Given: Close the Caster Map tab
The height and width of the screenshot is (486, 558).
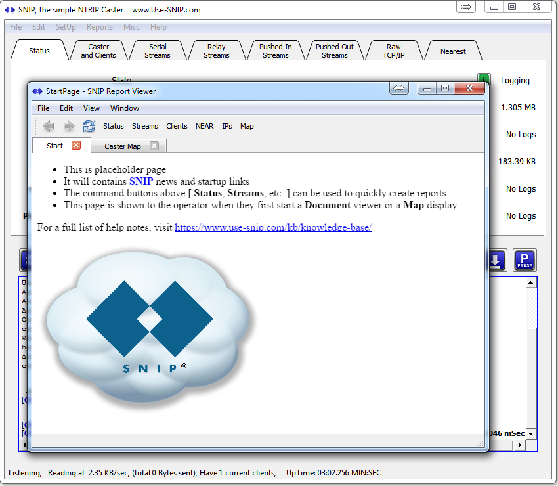Looking at the screenshot, I should (154, 146).
